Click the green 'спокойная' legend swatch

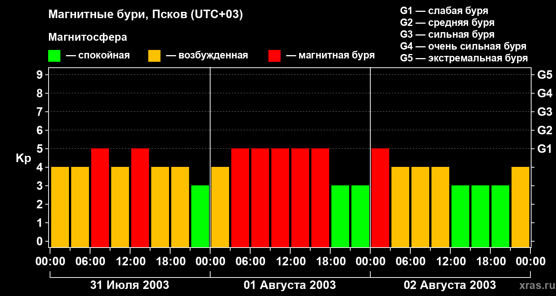click(54, 56)
